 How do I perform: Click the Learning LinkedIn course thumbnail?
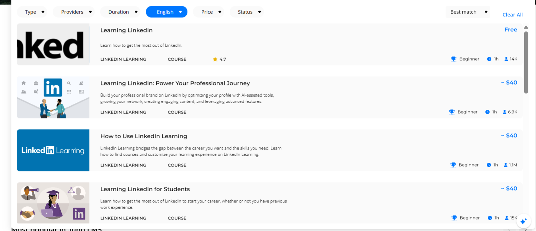click(x=53, y=44)
